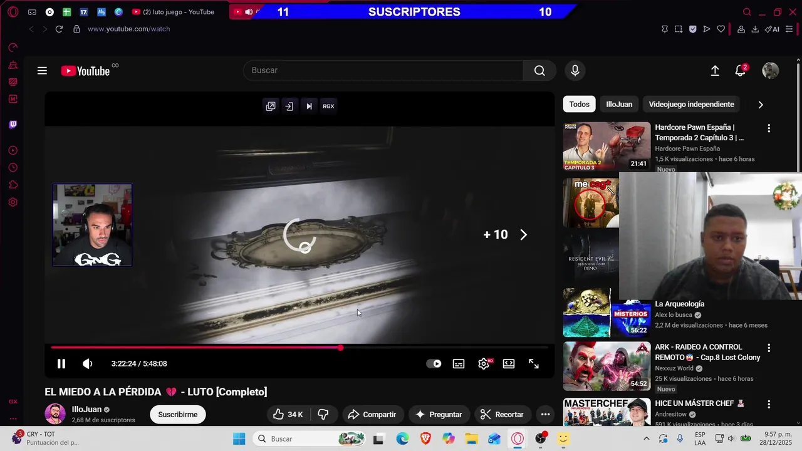Open YouTube notifications bell
The height and width of the screenshot is (451, 802).
741,71
